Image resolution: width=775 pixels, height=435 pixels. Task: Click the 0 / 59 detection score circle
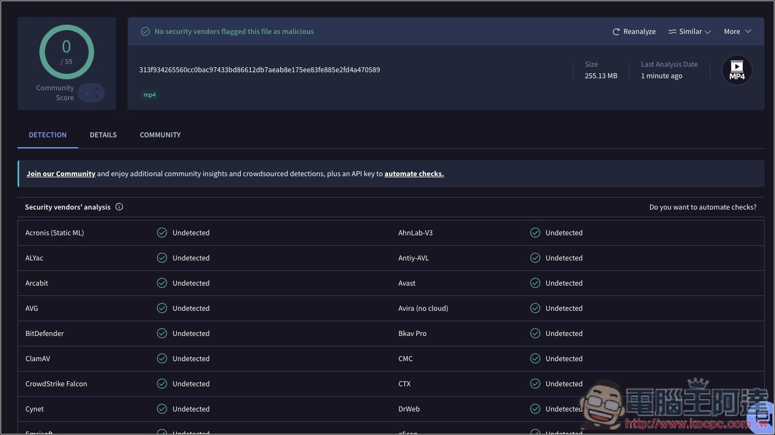tap(67, 52)
